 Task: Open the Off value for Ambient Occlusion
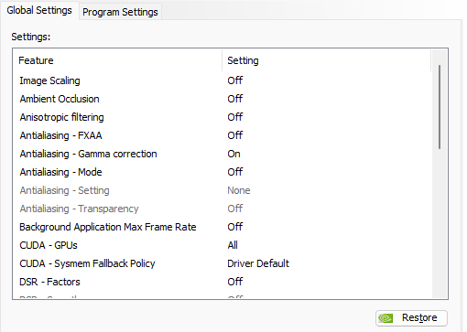(235, 99)
